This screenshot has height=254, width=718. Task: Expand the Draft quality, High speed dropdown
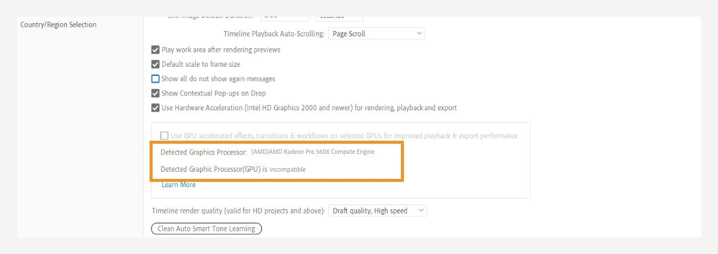tap(378, 210)
